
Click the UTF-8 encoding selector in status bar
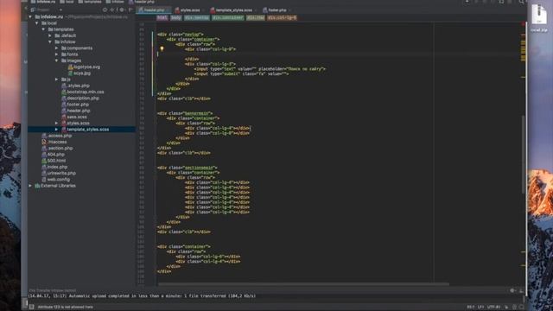point(493,308)
